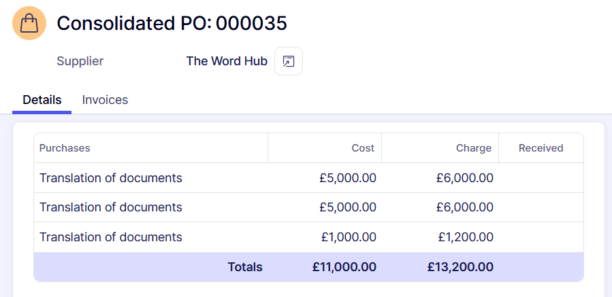Click the Received column header

[541, 148]
